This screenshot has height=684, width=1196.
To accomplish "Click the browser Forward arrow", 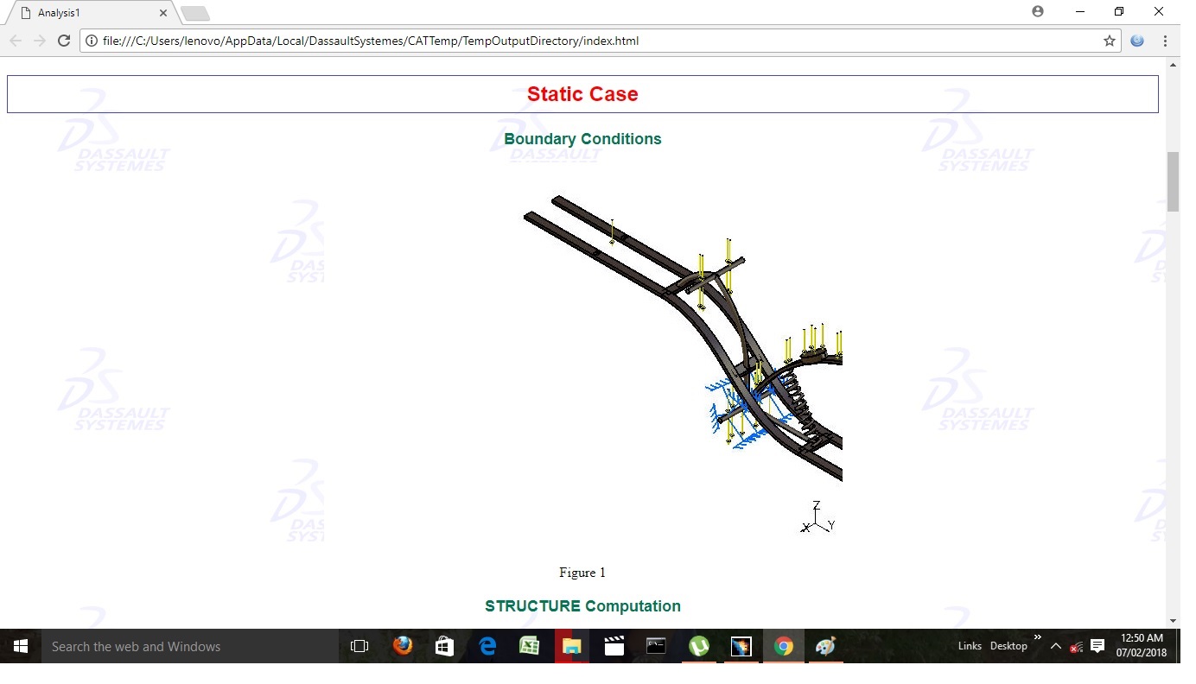I will [40, 41].
